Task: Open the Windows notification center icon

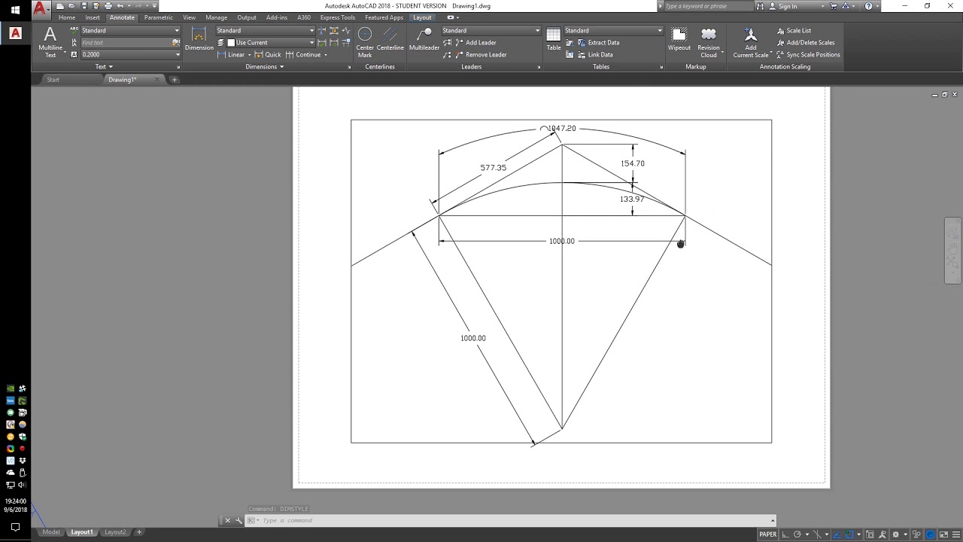Action: pyautogui.click(x=15, y=528)
